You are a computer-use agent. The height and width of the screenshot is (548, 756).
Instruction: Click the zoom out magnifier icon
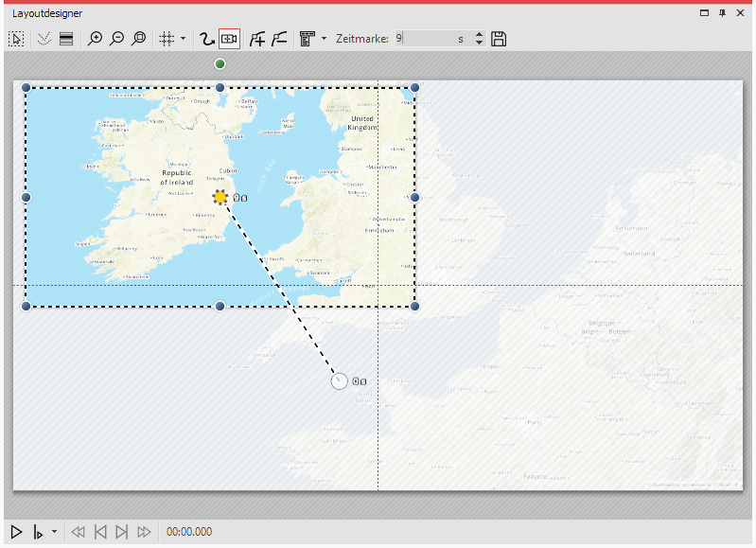(116, 39)
